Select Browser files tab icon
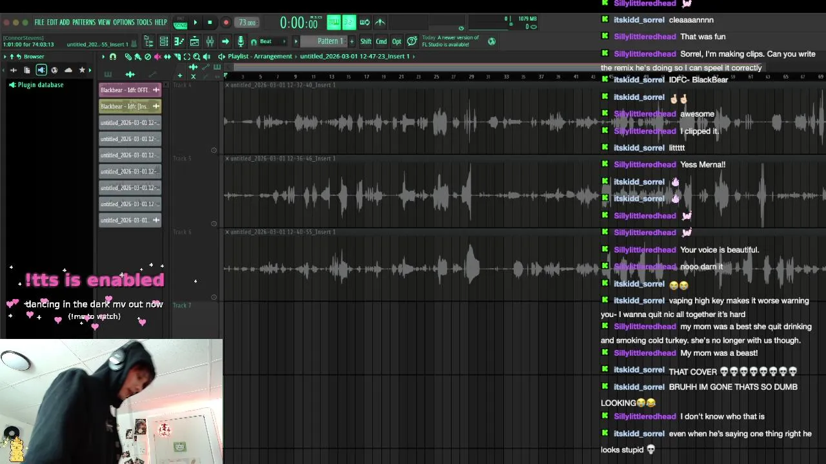The height and width of the screenshot is (464, 826). pyautogui.click(x=27, y=70)
